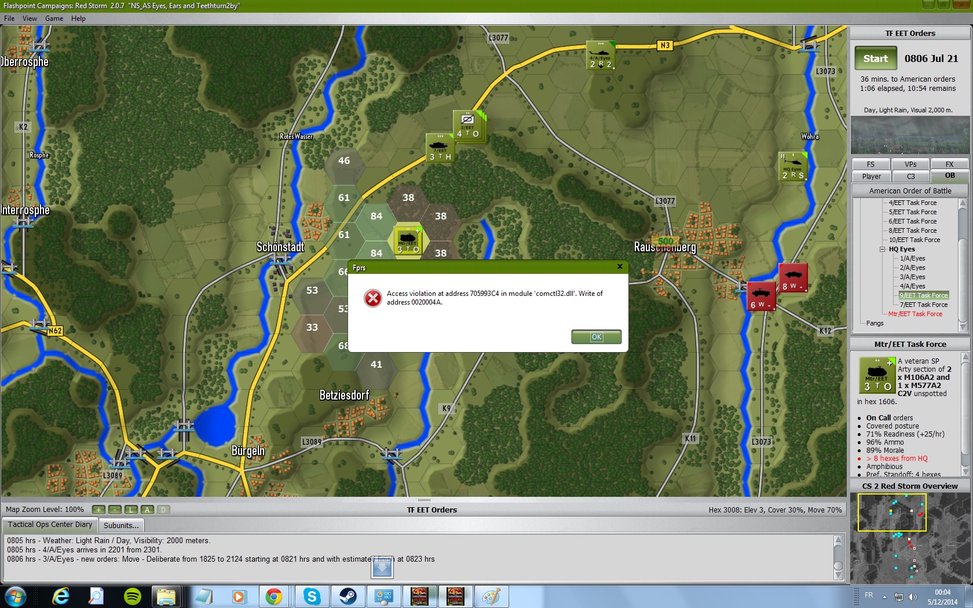Select 5/EET Task Force in tree
This screenshot has width=973, height=608.
click(x=912, y=212)
